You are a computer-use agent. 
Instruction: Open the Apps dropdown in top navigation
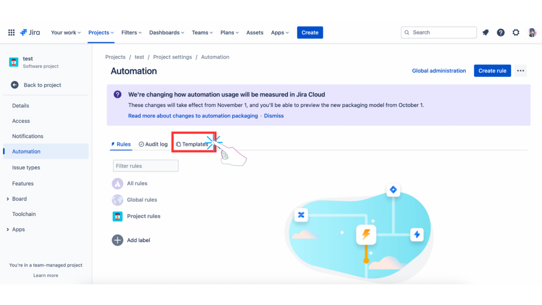(x=279, y=32)
